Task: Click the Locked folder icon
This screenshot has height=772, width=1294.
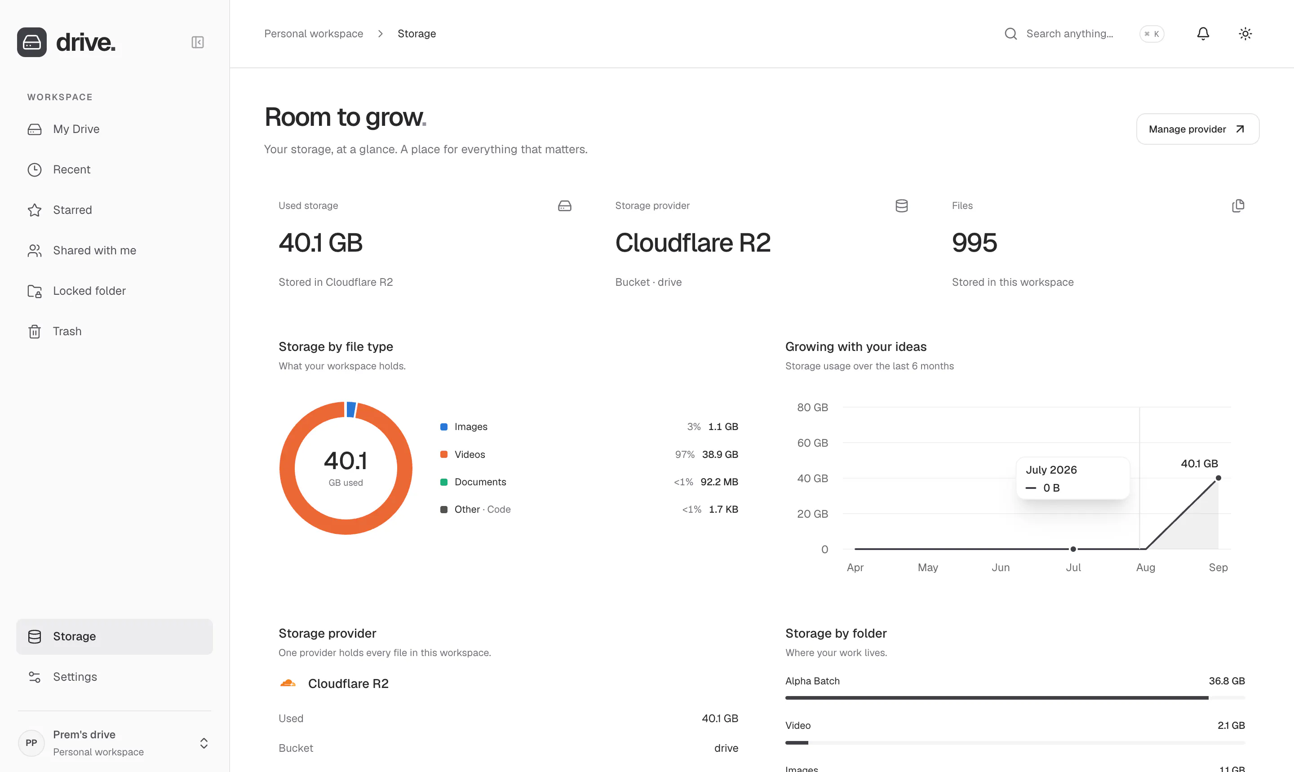Action: click(34, 291)
